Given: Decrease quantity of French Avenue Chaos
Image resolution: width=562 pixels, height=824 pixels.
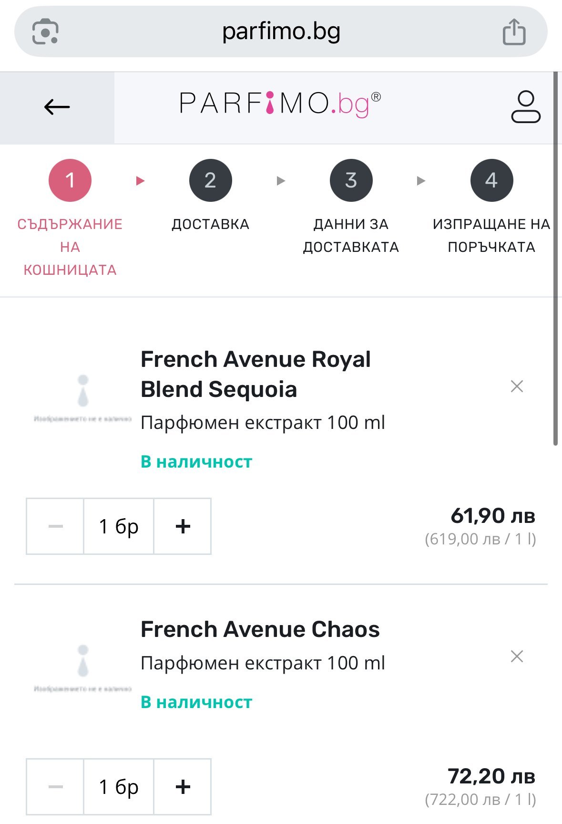Looking at the screenshot, I should 55,786.
